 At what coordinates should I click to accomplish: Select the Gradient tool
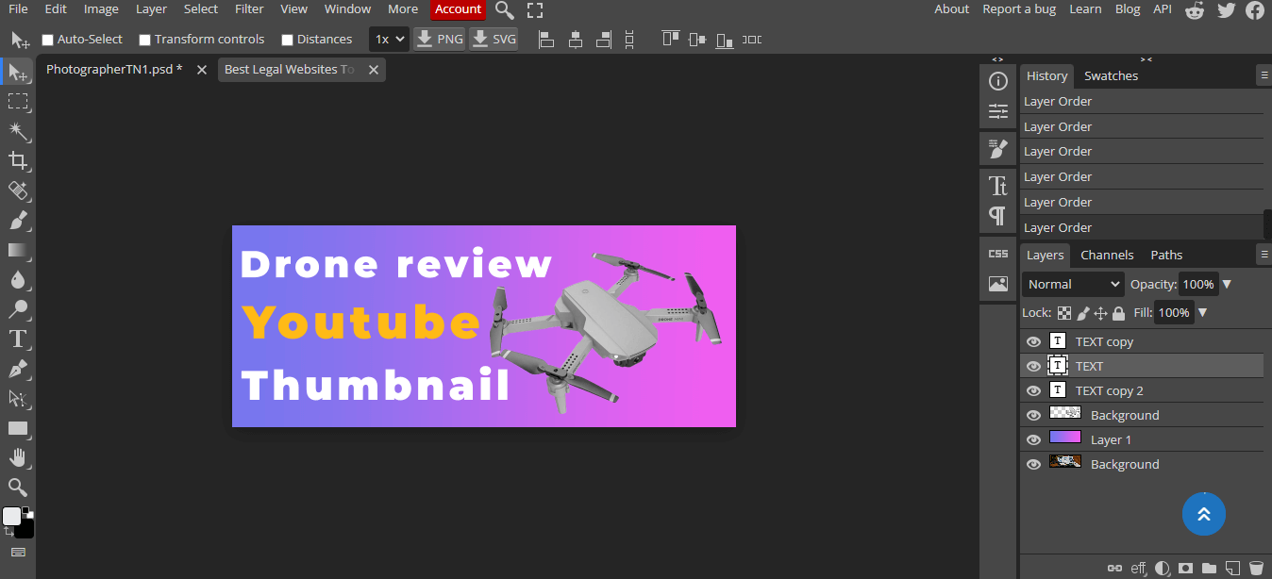18,250
